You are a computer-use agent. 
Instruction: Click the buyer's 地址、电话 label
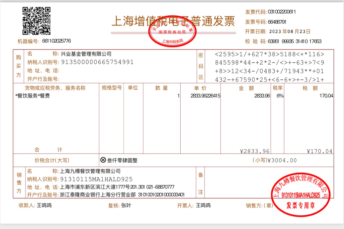click(43, 71)
